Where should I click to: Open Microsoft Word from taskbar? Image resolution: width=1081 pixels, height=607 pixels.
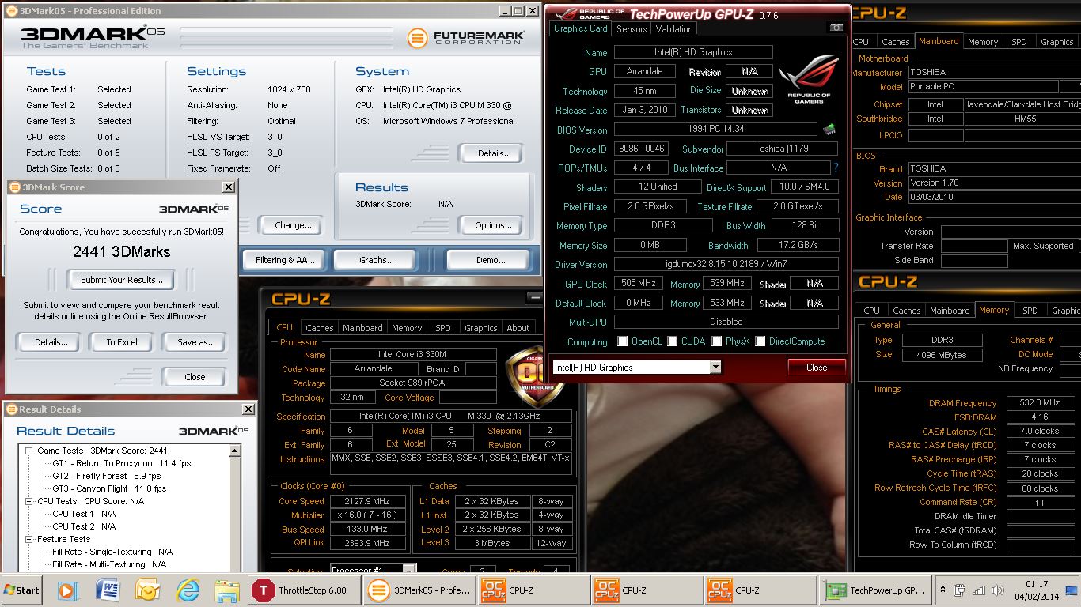pos(107,590)
